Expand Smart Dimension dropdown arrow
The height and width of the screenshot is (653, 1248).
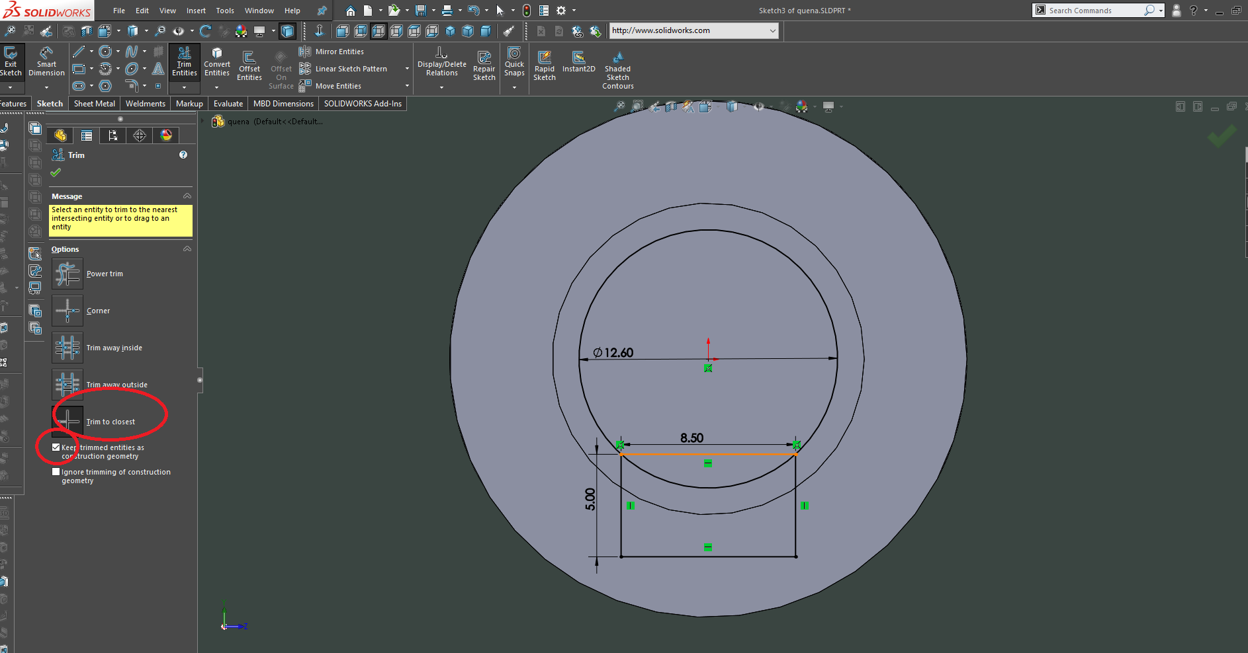[46, 87]
